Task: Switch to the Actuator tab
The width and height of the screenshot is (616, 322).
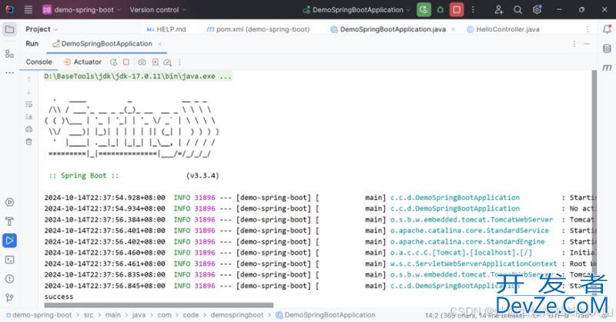Action: click(x=82, y=62)
